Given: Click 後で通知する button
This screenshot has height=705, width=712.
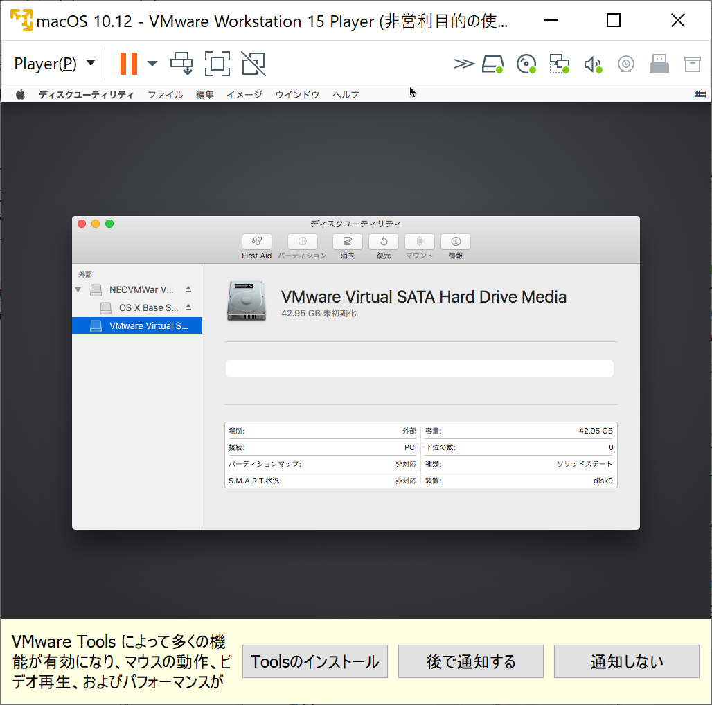Looking at the screenshot, I should pyautogui.click(x=471, y=661).
